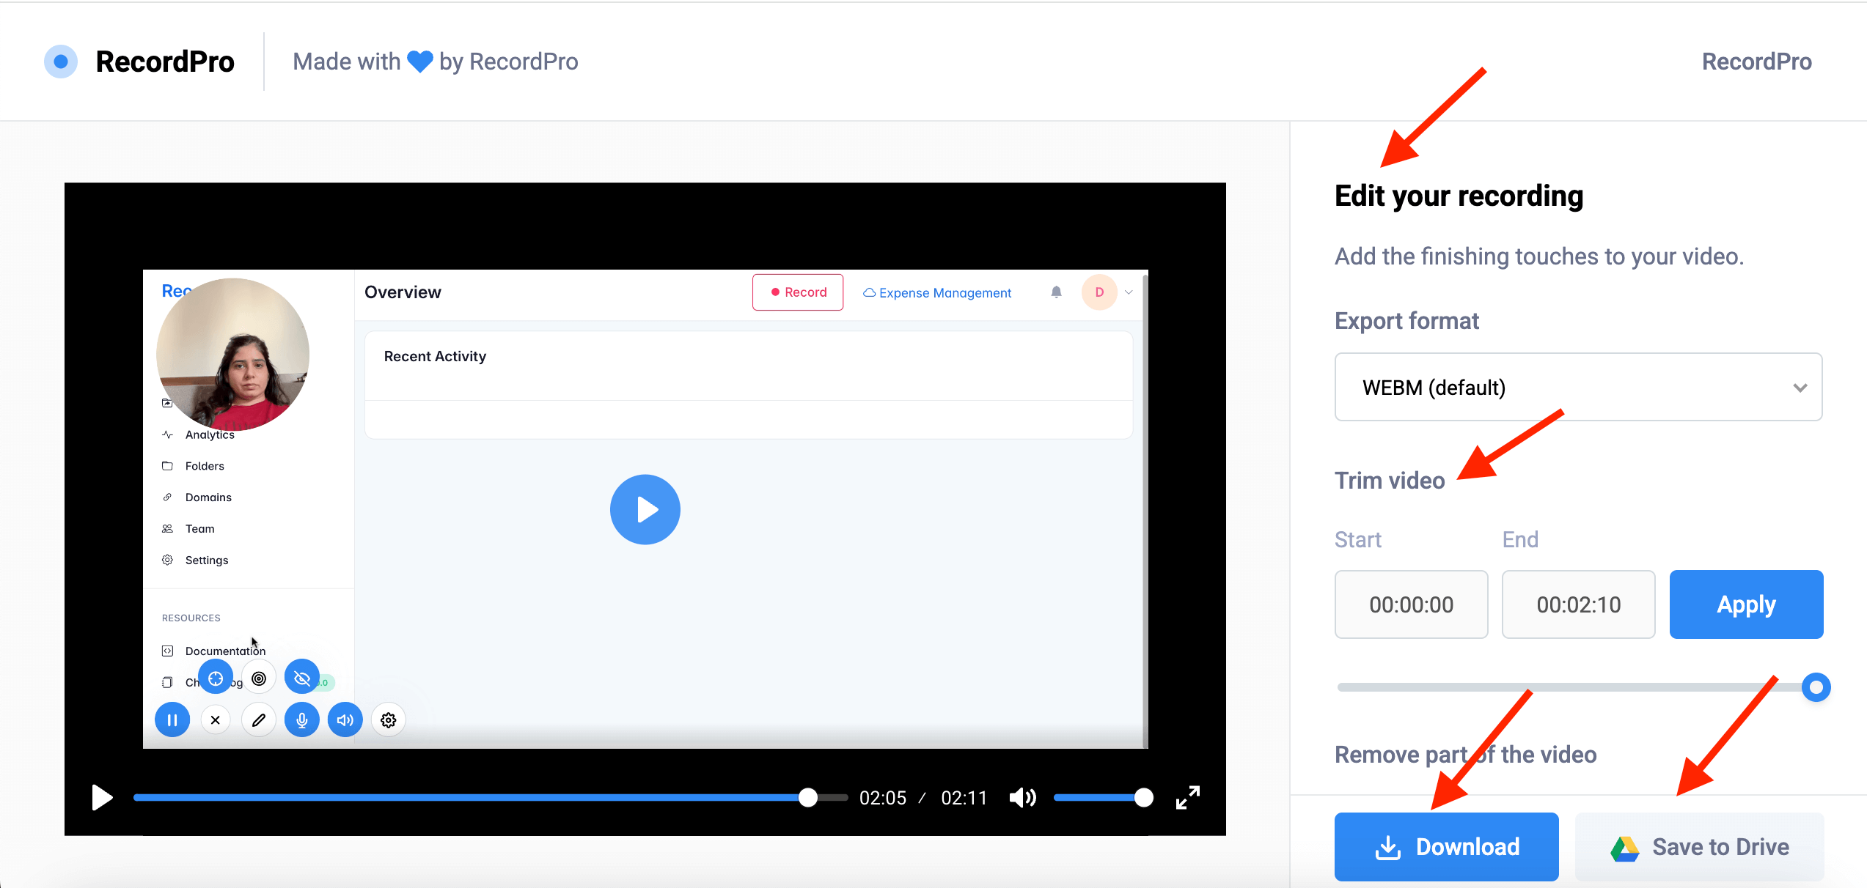1867x888 pixels.
Task: Open Expense Management workspace link
Action: 937,292
